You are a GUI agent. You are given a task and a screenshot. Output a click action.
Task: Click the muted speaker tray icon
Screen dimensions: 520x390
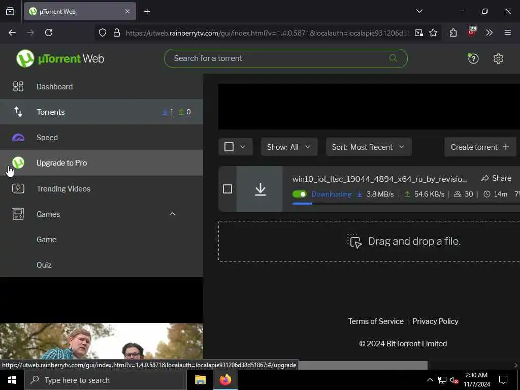pyautogui.click(x=454, y=380)
